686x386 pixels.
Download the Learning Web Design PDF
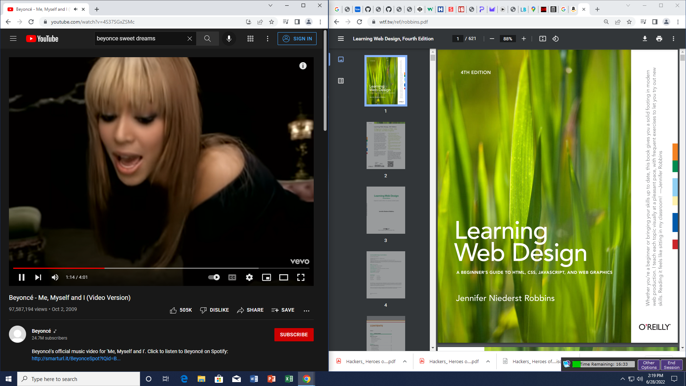pos(645,39)
